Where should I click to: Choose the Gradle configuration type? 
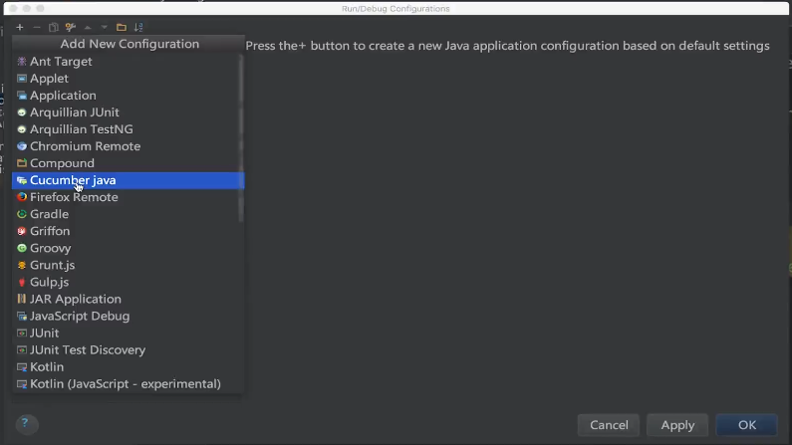pyautogui.click(x=128, y=214)
